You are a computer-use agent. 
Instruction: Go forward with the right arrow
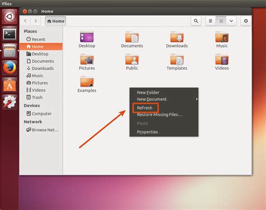coord(35,21)
